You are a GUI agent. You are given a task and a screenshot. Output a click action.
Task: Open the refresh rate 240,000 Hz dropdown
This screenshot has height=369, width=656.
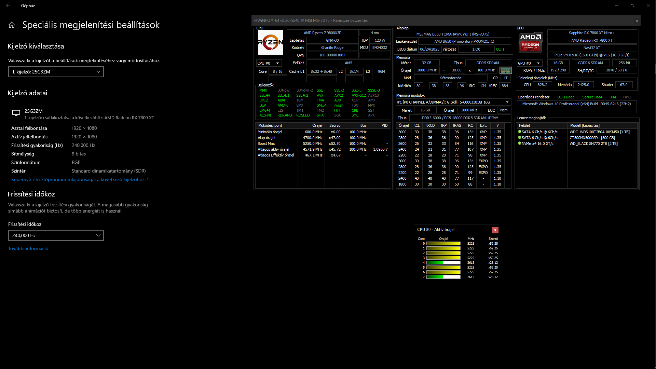click(x=56, y=235)
